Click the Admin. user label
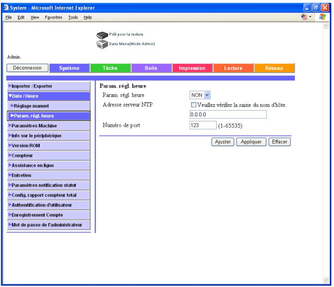 coord(14,57)
